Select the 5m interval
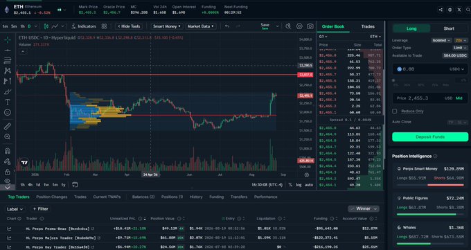Viewport: 471px width, 250px height. (x=14, y=26)
